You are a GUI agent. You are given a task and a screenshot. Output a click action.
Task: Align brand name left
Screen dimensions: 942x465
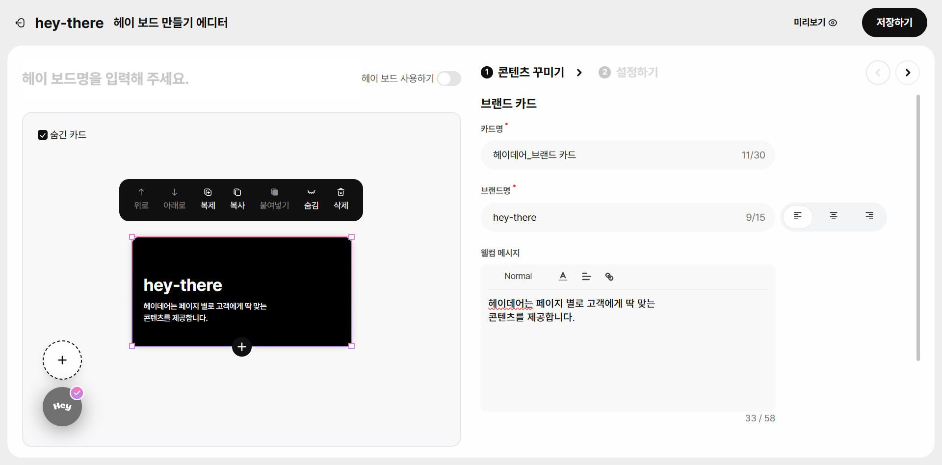pyautogui.click(x=798, y=216)
